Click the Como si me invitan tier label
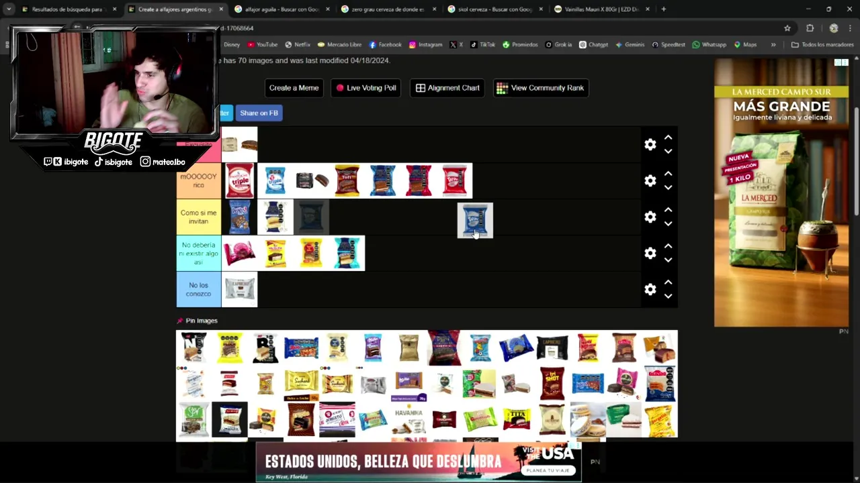This screenshot has width=860, height=483. pos(199,217)
